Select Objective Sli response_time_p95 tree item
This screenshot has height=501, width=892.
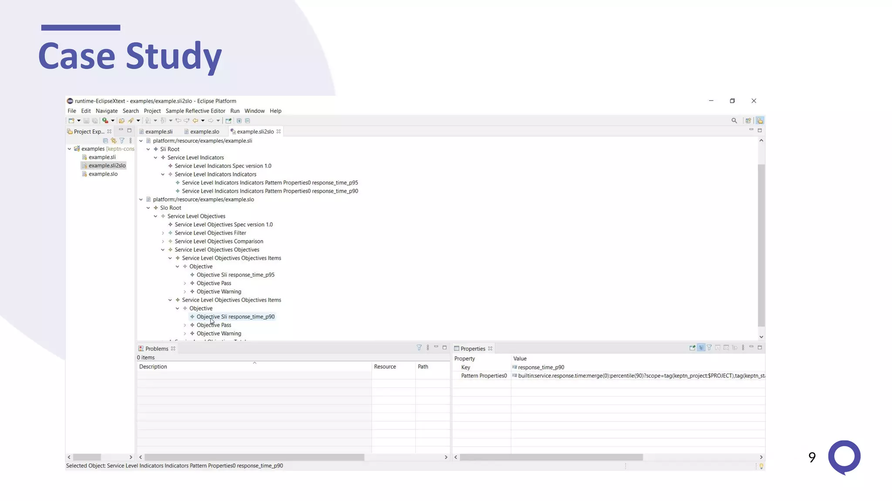235,275
